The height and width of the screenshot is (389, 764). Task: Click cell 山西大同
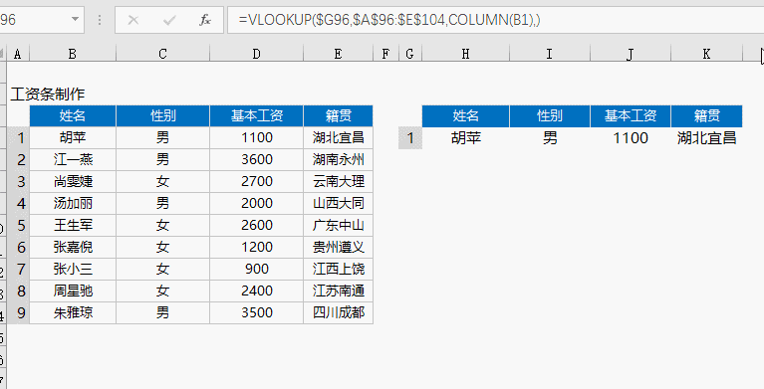tap(338, 204)
